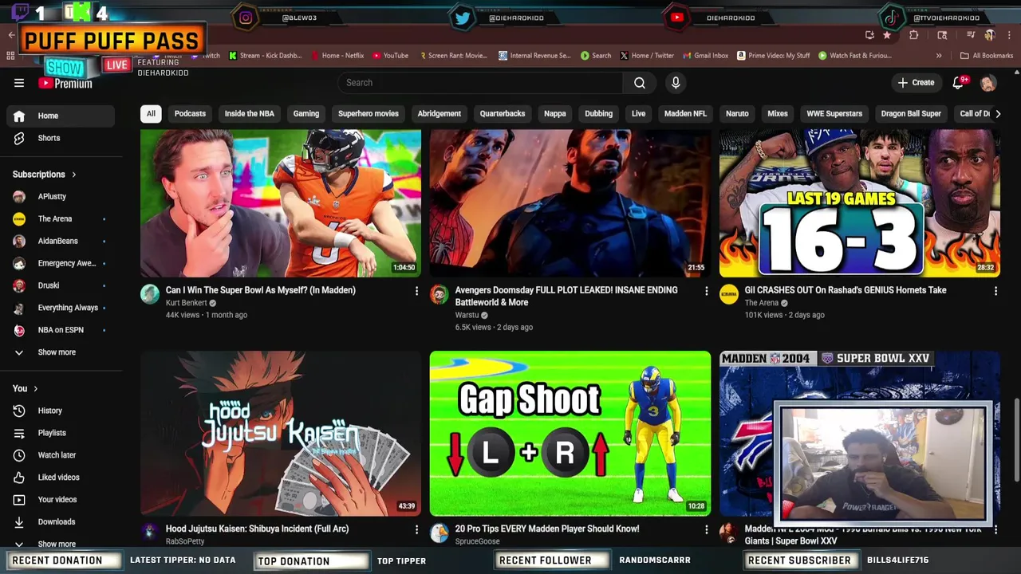Open the Create dropdown button

[x=916, y=83]
